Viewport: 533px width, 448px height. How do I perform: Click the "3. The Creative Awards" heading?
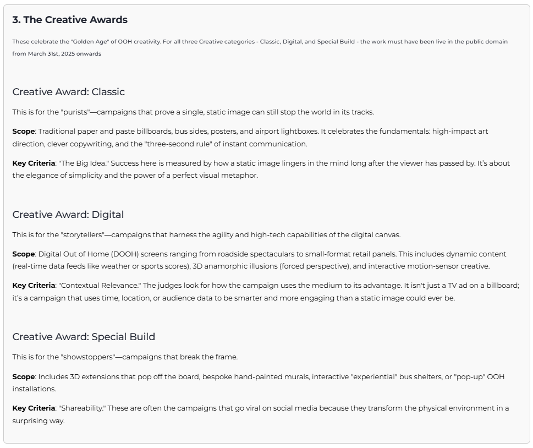click(x=70, y=20)
